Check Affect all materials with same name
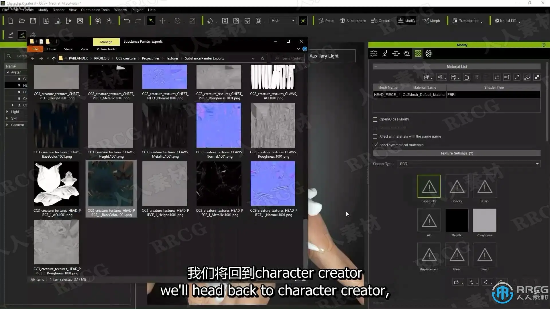550x309 pixels. click(x=375, y=136)
